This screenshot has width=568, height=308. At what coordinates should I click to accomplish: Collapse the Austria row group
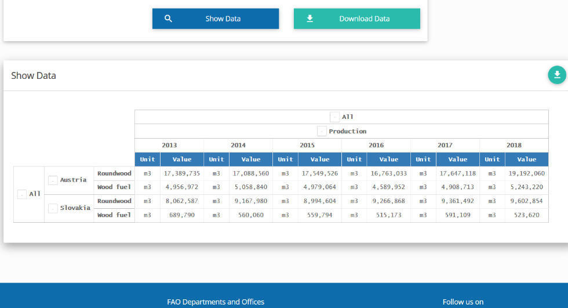point(53,180)
